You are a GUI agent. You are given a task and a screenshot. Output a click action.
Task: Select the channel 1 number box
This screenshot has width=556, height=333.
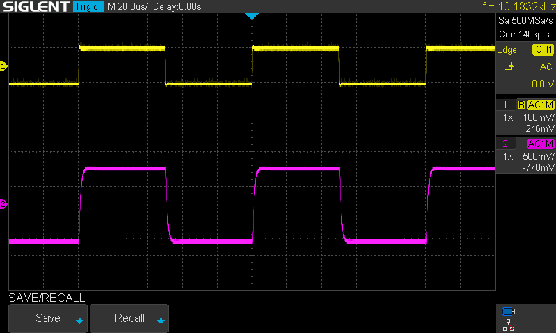coord(505,105)
